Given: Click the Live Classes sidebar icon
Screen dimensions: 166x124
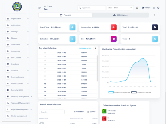Looking at the screenshot, I should [8, 58].
